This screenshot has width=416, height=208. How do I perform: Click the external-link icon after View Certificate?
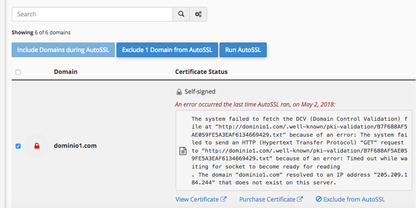[224, 199]
